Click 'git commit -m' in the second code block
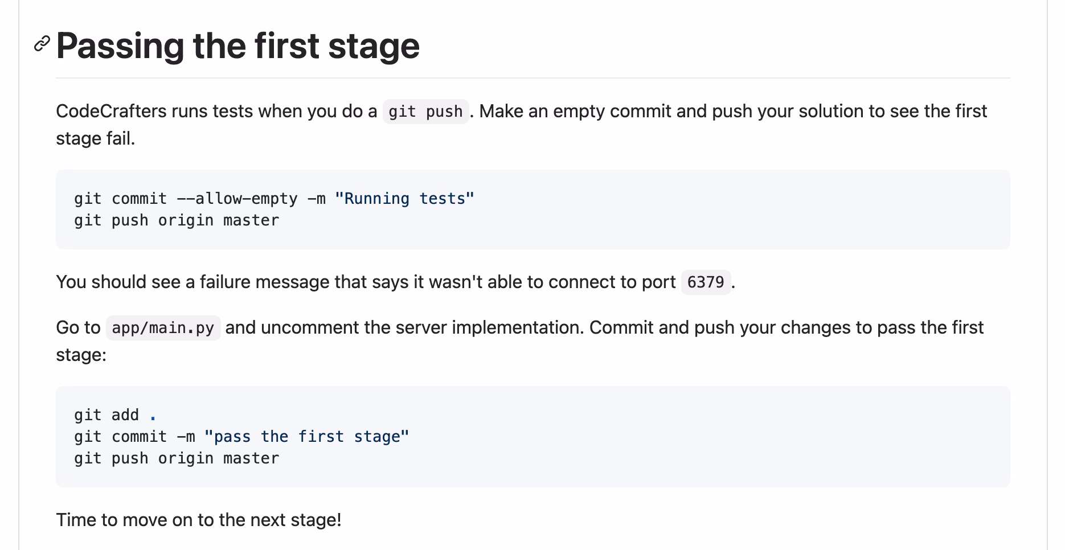 134,437
